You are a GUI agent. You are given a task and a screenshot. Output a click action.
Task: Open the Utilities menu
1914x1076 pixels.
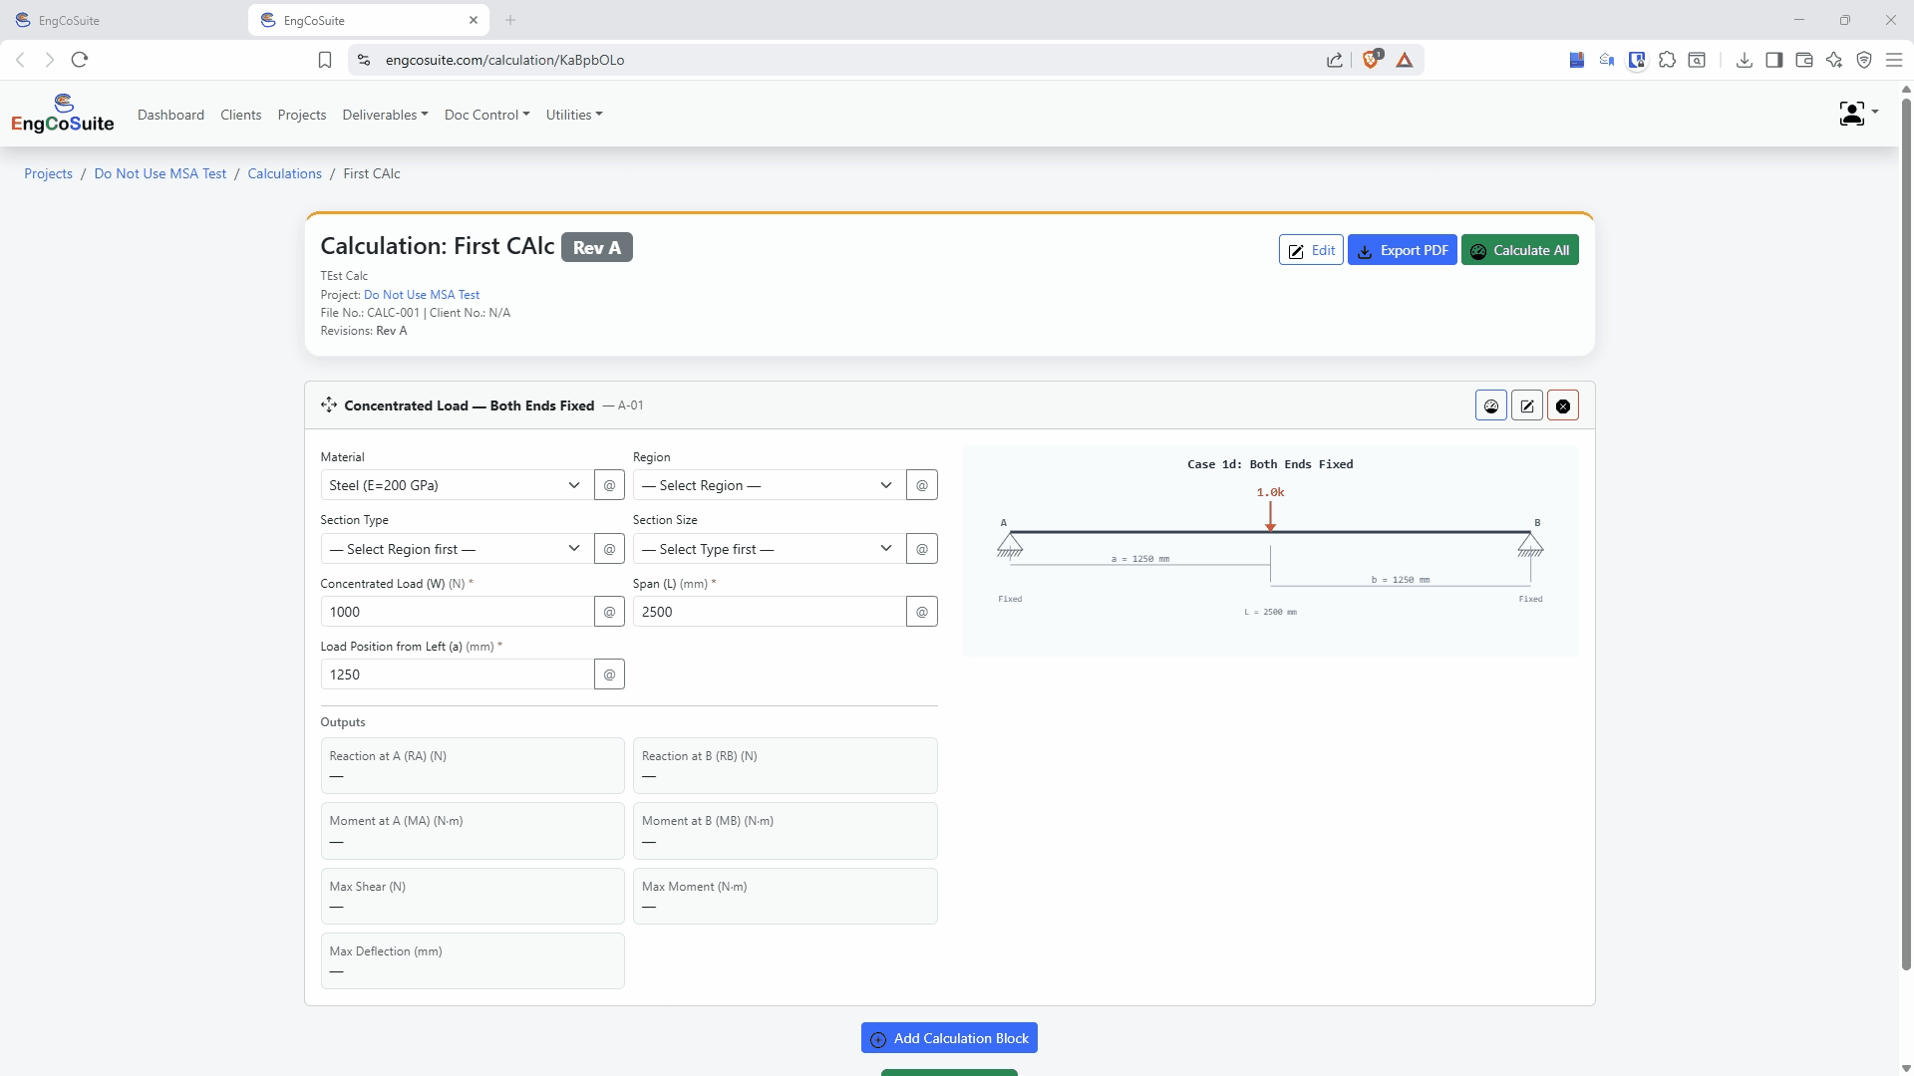coord(574,115)
